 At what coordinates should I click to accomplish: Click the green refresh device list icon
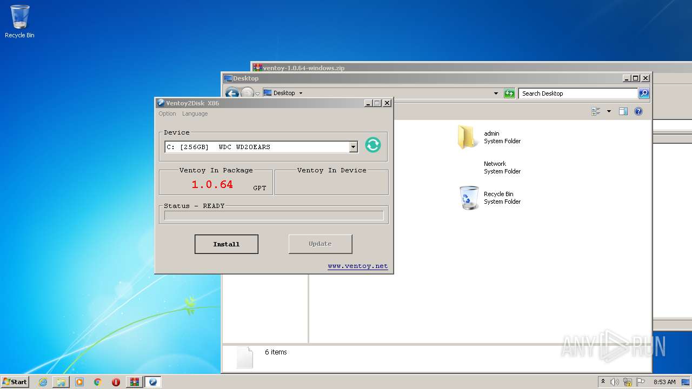pyautogui.click(x=373, y=145)
